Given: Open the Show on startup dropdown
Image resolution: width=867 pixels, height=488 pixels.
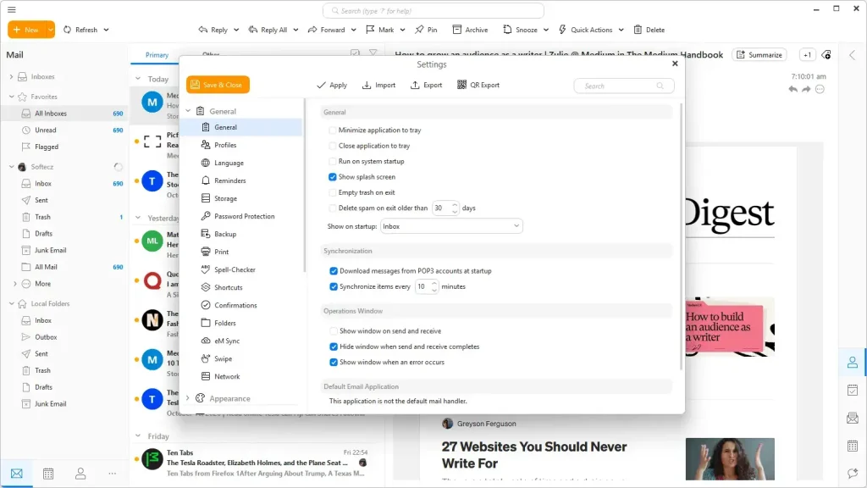Looking at the screenshot, I should pos(451,226).
